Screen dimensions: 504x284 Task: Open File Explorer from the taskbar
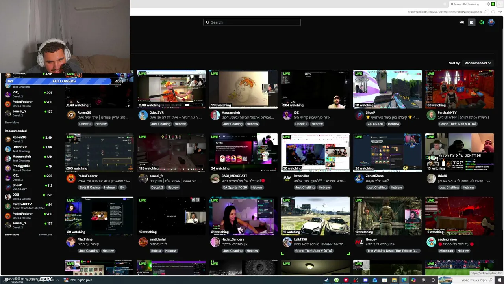click(x=394, y=280)
